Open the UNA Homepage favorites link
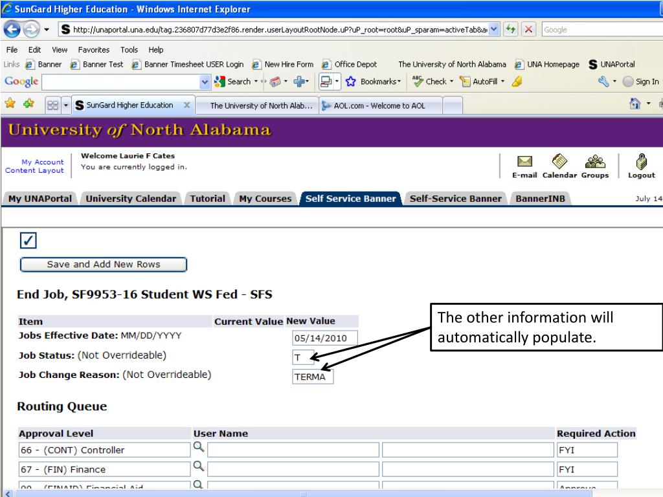 [x=547, y=64]
